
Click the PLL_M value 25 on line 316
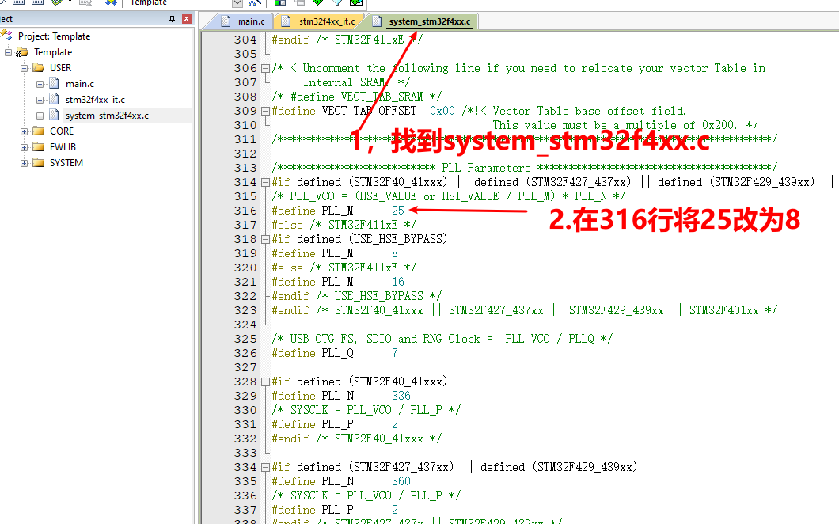[398, 211]
